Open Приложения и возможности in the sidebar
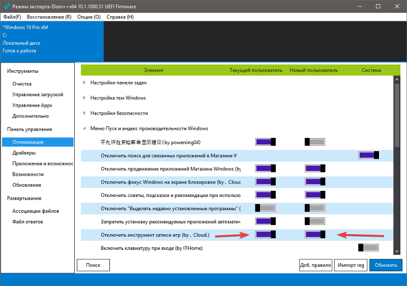Viewport: 407px width, 286px height. click(x=43, y=163)
